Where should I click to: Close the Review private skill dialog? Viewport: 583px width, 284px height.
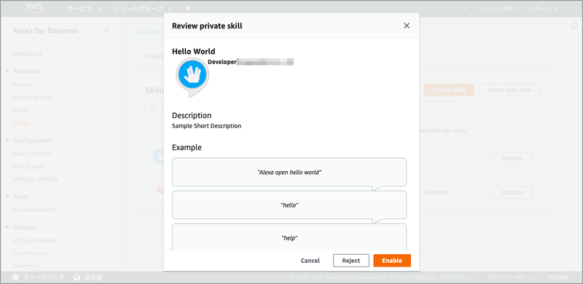407,25
